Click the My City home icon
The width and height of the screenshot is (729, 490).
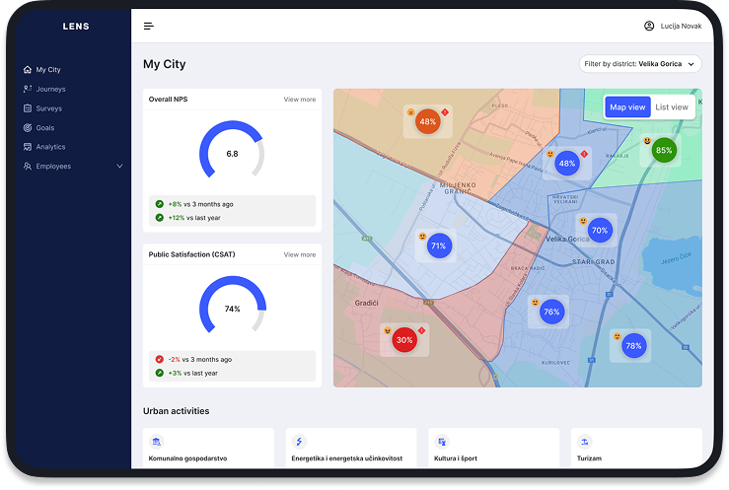28,70
